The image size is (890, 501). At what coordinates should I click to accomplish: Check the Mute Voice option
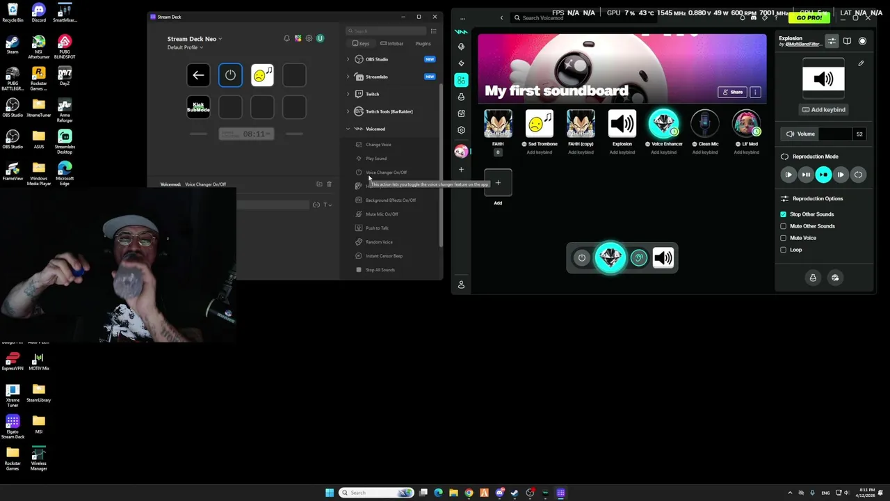coord(784,238)
